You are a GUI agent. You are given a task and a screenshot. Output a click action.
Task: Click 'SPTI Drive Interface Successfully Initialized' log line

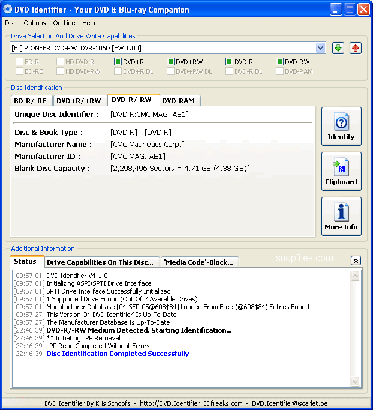click(x=109, y=291)
